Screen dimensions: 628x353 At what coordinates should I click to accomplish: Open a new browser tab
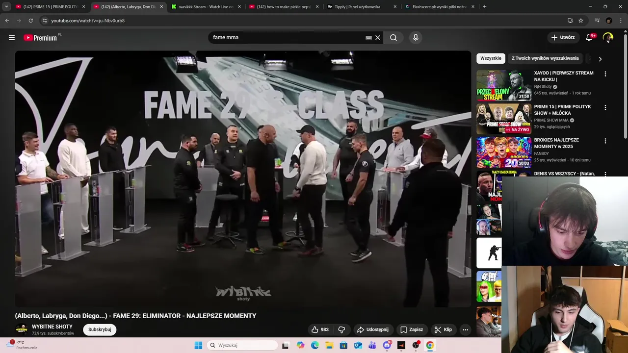coord(484,7)
